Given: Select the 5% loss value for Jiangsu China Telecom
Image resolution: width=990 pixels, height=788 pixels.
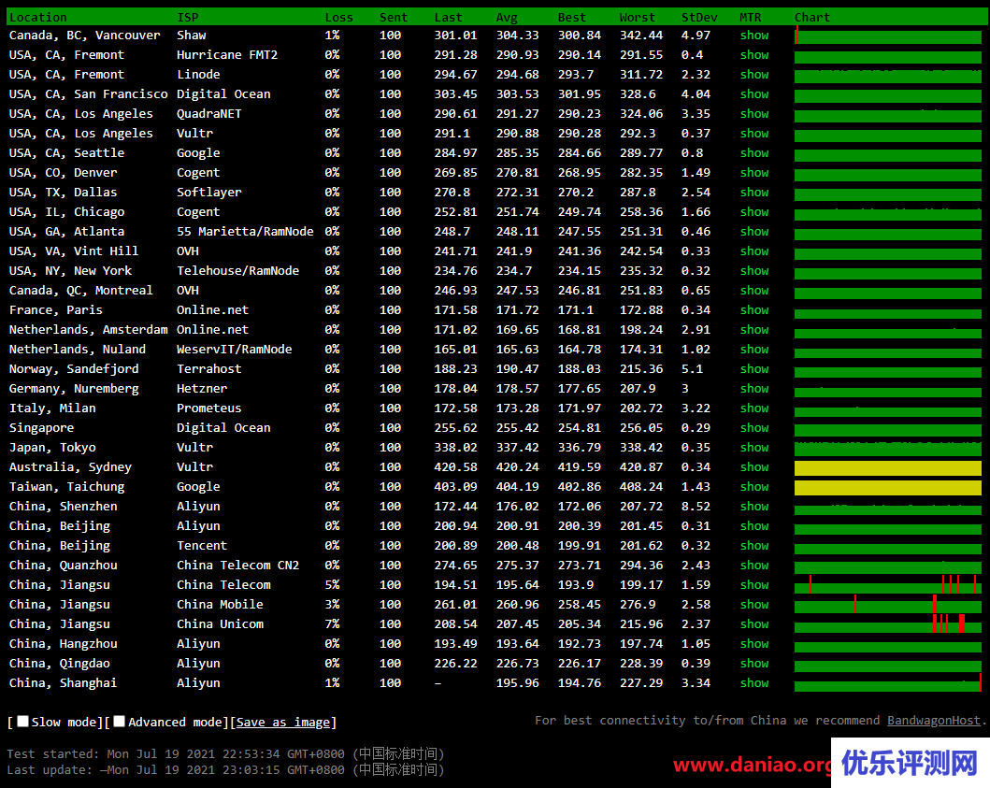Looking at the screenshot, I should (332, 584).
